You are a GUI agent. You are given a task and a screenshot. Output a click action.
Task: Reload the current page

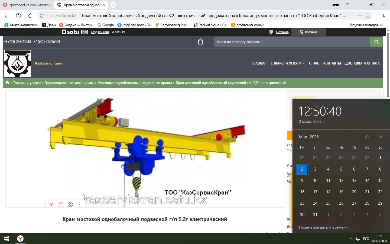pyautogui.click(x=30, y=16)
